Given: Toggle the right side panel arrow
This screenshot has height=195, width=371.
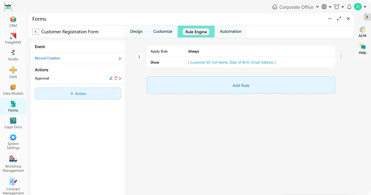Looking at the screenshot, I should coord(367,17).
